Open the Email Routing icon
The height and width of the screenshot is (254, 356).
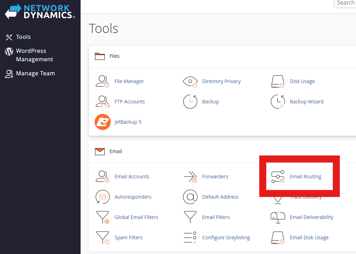coord(278,177)
